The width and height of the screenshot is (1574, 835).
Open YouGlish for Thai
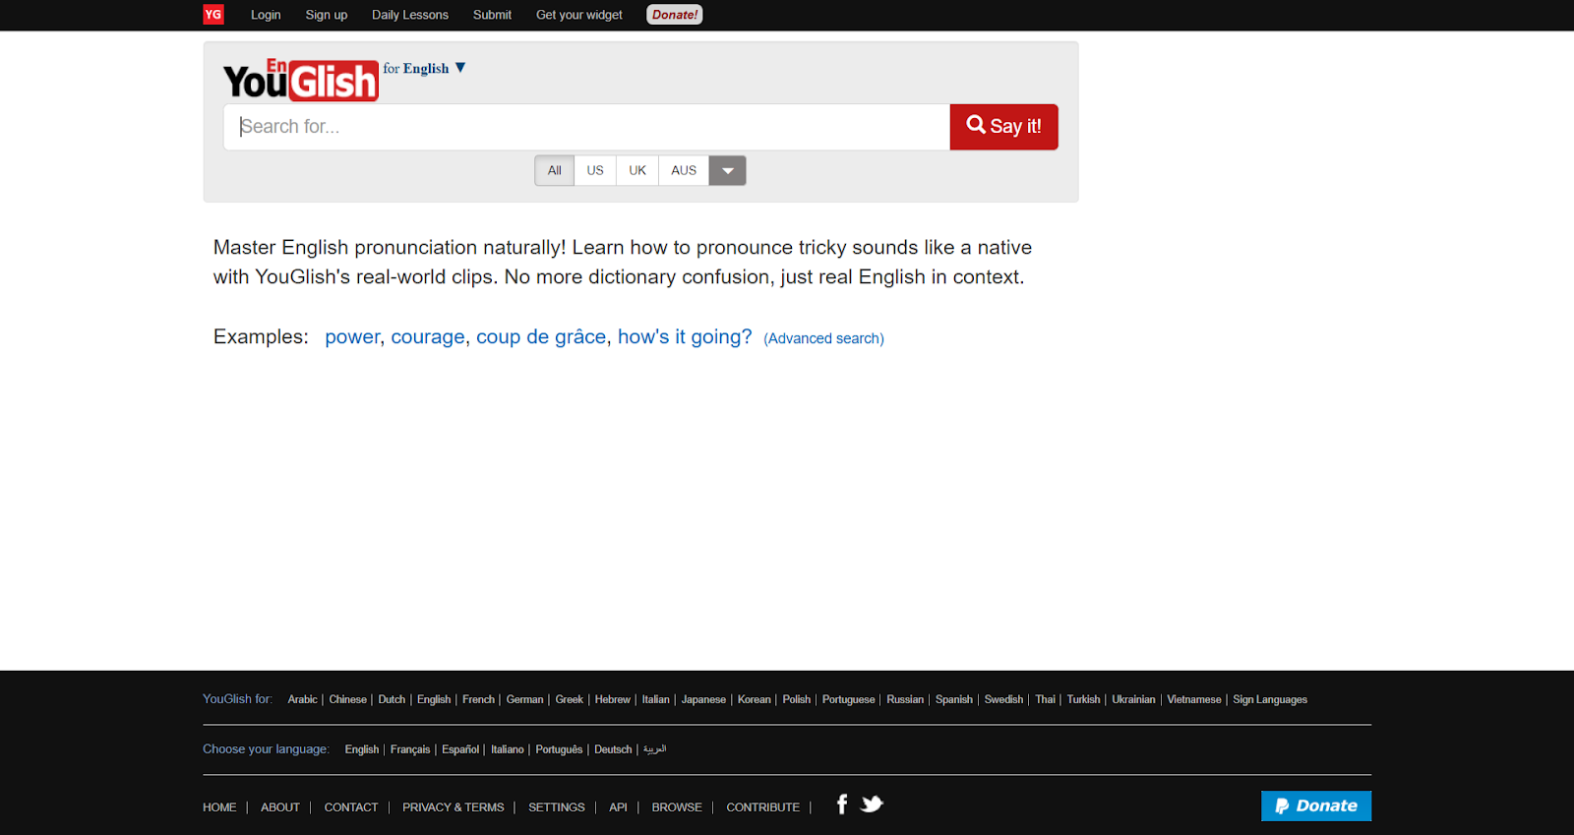pos(1045,699)
